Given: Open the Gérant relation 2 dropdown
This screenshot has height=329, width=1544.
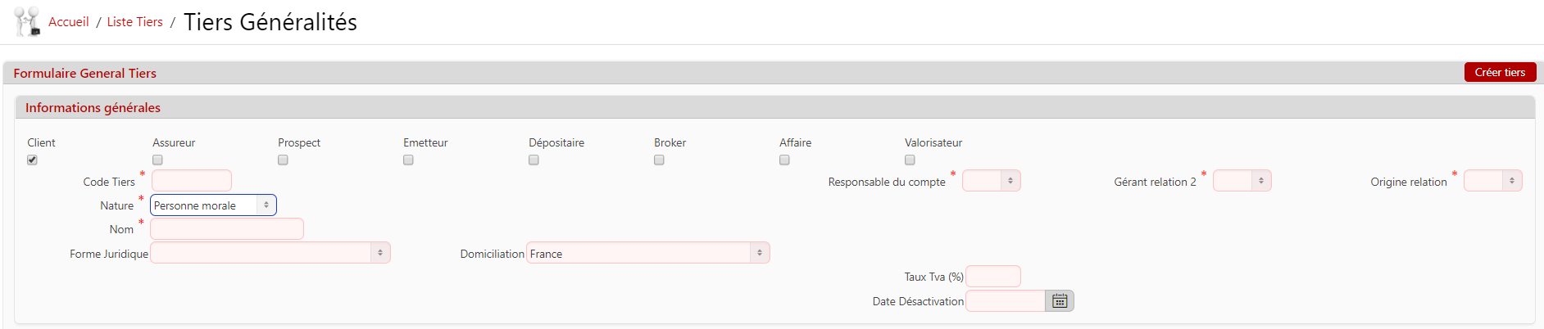Looking at the screenshot, I should (1242, 181).
